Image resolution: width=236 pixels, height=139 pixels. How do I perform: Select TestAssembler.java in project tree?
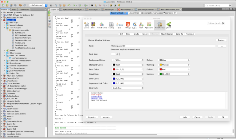pos(23,40)
